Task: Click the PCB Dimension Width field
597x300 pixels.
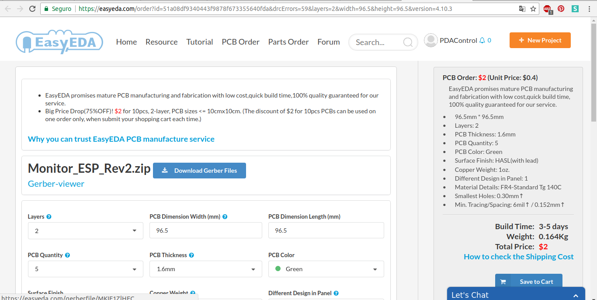Action: click(206, 230)
